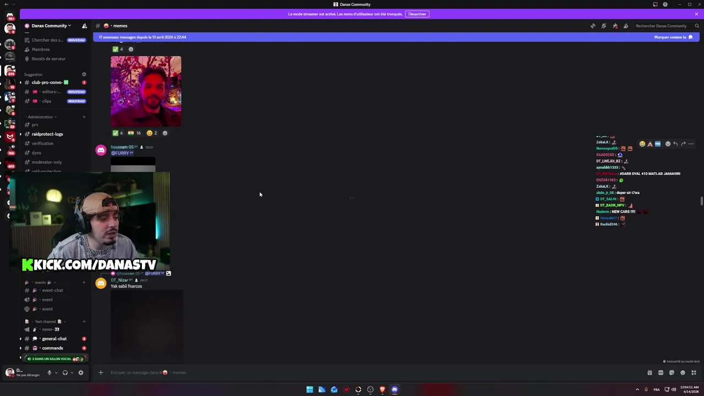Click the attach file plus in message box
The width and height of the screenshot is (704, 396).
pyautogui.click(x=101, y=372)
